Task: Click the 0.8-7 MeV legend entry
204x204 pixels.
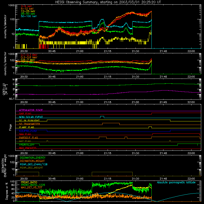Action: point(28,60)
